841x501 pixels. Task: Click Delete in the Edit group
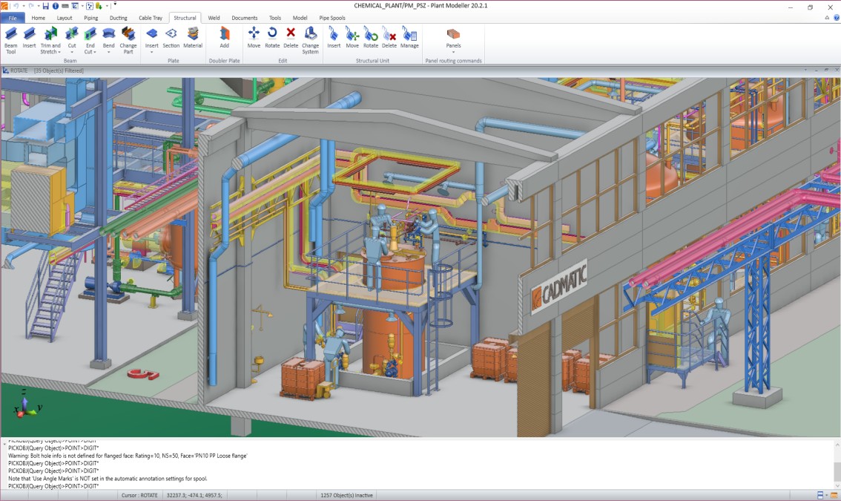point(291,38)
